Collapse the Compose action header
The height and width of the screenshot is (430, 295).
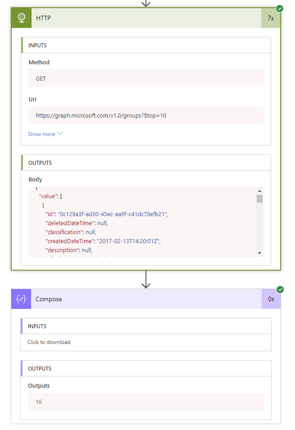pos(144,299)
